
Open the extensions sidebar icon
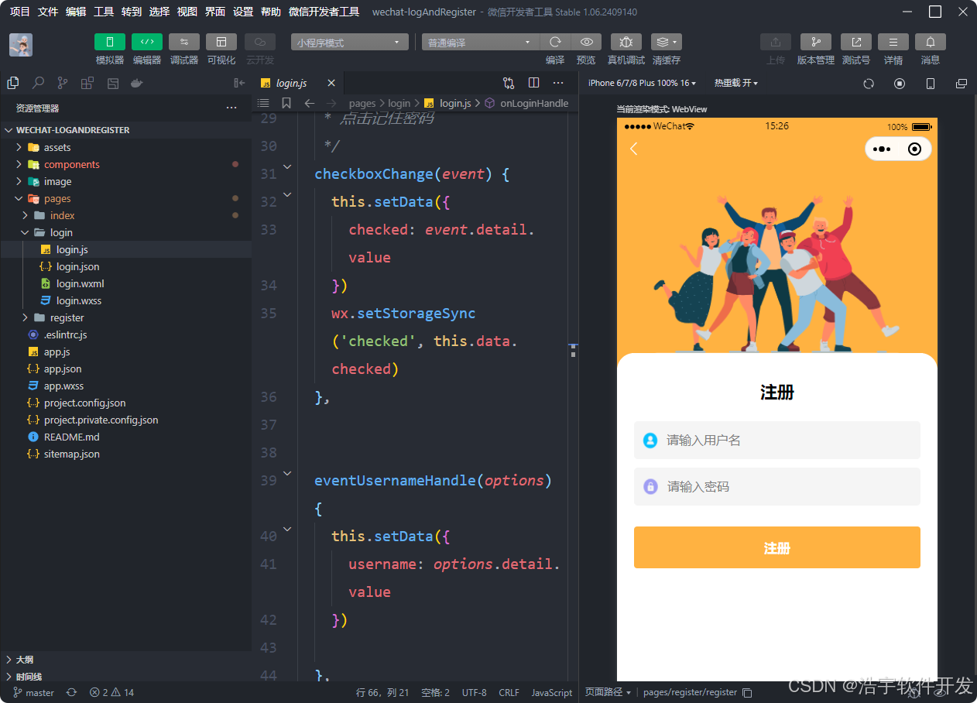87,83
